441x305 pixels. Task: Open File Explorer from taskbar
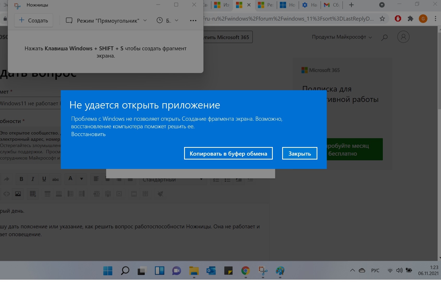click(x=194, y=271)
